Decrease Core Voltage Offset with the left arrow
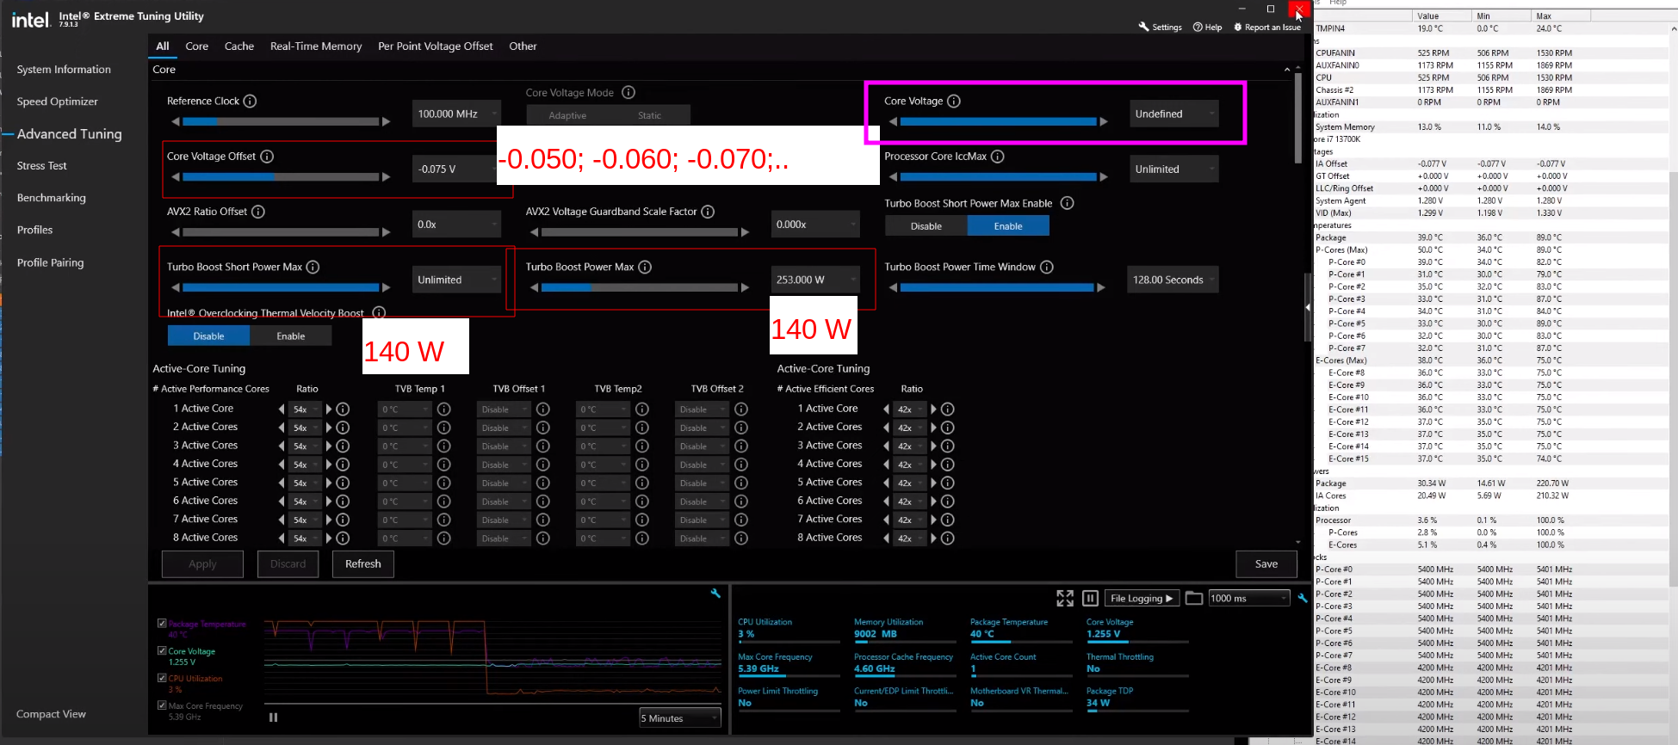The image size is (1678, 745). (176, 177)
